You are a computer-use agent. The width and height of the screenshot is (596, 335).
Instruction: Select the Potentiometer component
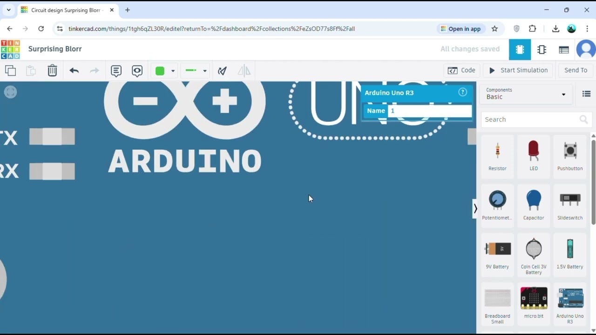[497, 206]
